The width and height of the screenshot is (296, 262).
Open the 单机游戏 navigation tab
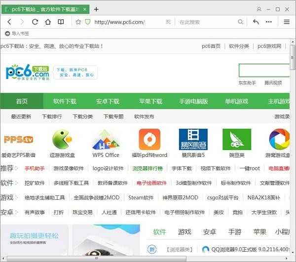pyautogui.click(x=236, y=101)
